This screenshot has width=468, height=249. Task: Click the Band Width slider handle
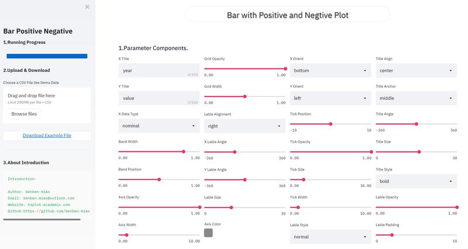pos(184,151)
